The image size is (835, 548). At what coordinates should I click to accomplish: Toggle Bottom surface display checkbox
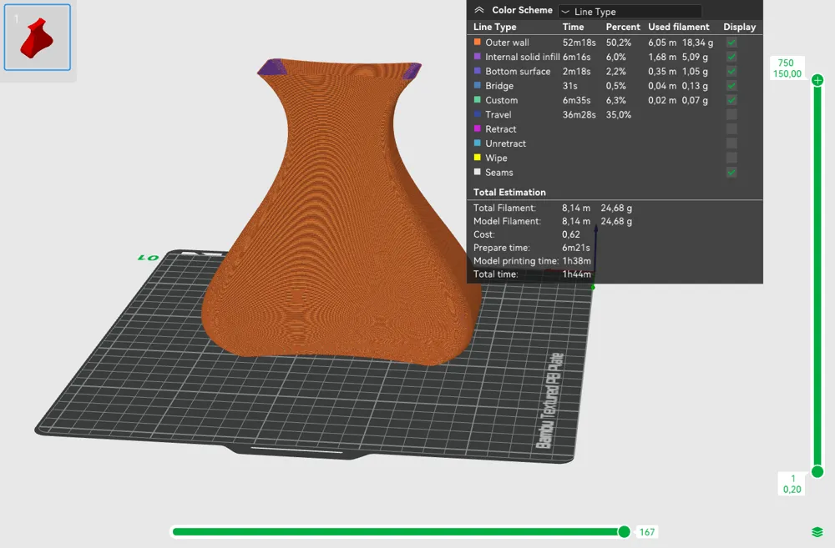coord(731,71)
